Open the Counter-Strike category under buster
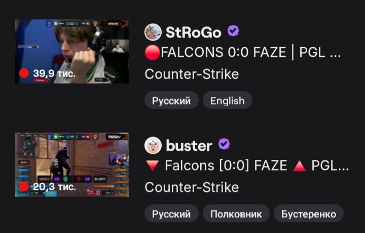365x233 pixels. coord(192,187)
